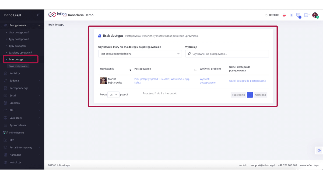This screenshot has height=179, width=323.
Task: Expand the Pliki menu
Action: [39, 110]
